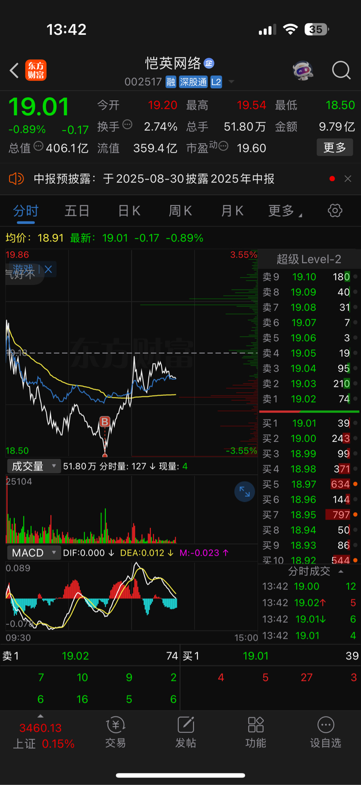Tap the 设自选 watchlist icon

pyautogui.click(x=326, y=732)
